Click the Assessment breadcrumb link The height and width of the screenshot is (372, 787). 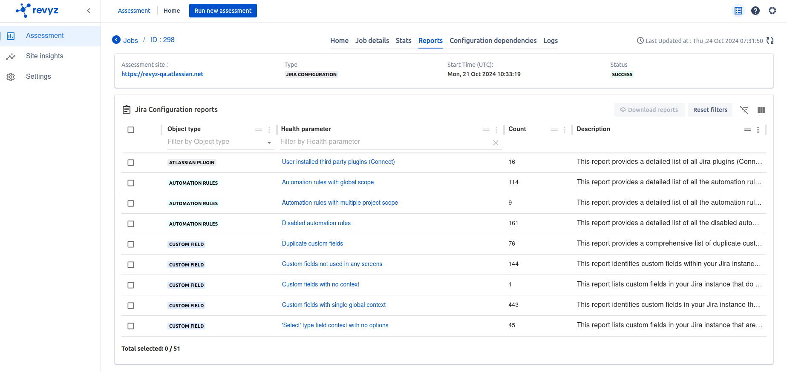point(134,11)
